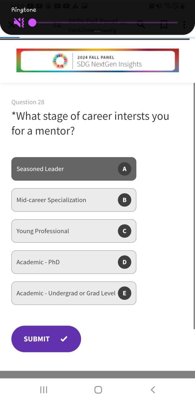The height and width of the screenshot is (401, 195).
Task: Tap the SDG color wheel logo
Action: coord(60,61)
